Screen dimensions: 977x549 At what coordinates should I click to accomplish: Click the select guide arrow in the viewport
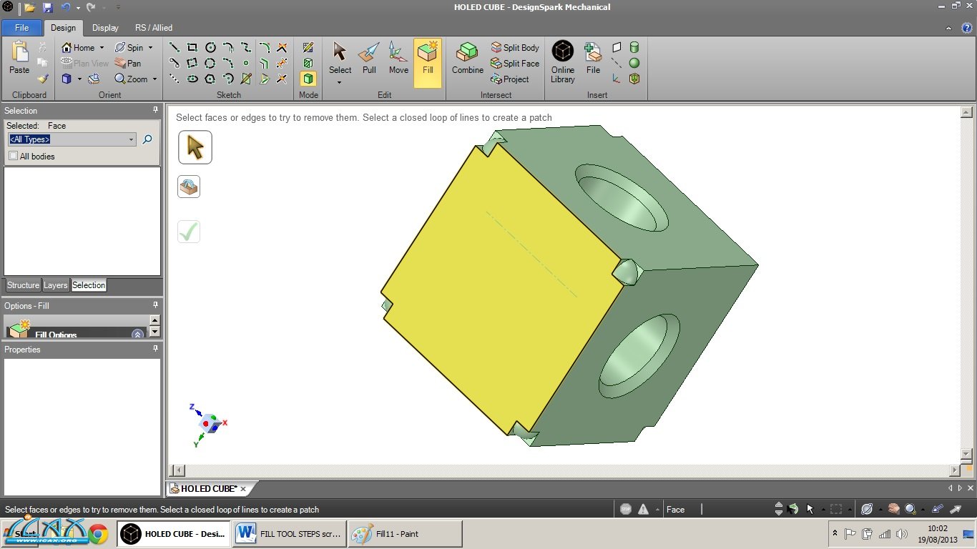pyautogui.click(x=195, y=147)
